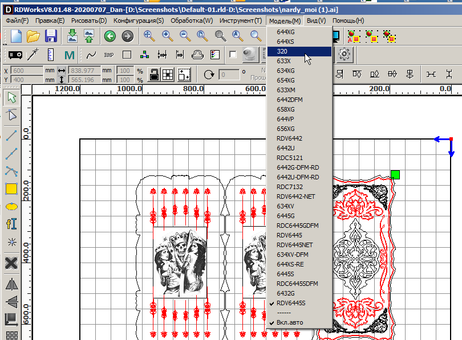
Task: Click the horizontal mirror icon
Action: pos(11,284)
